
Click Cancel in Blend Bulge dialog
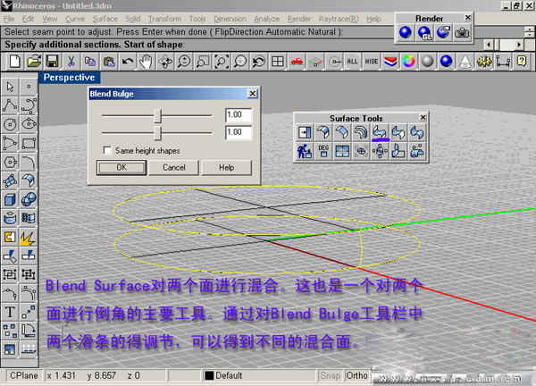click(x=173, y=167)
